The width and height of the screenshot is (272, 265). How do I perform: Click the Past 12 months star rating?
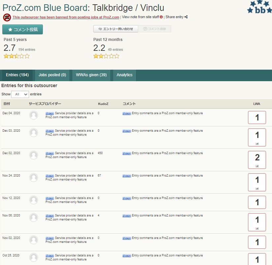(106, 56)
